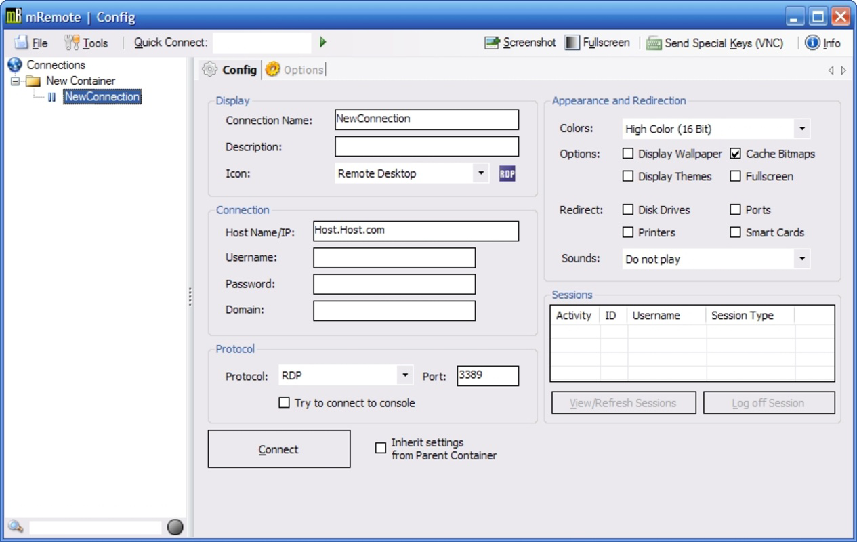Click the right tab scroll arrow

click(x=843, y=70)
